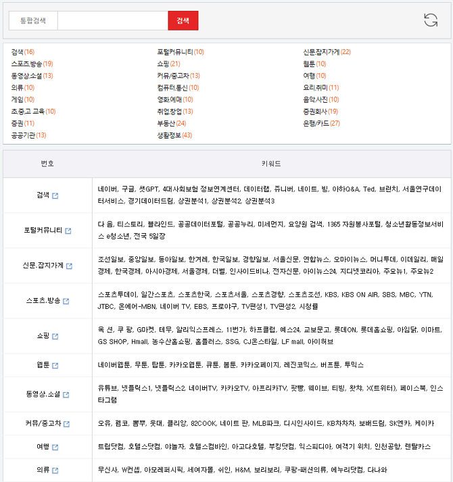
Task: Click the keywords starting with 다음, 티스토리
Action: pyautogui.click(x=270, y=231)
